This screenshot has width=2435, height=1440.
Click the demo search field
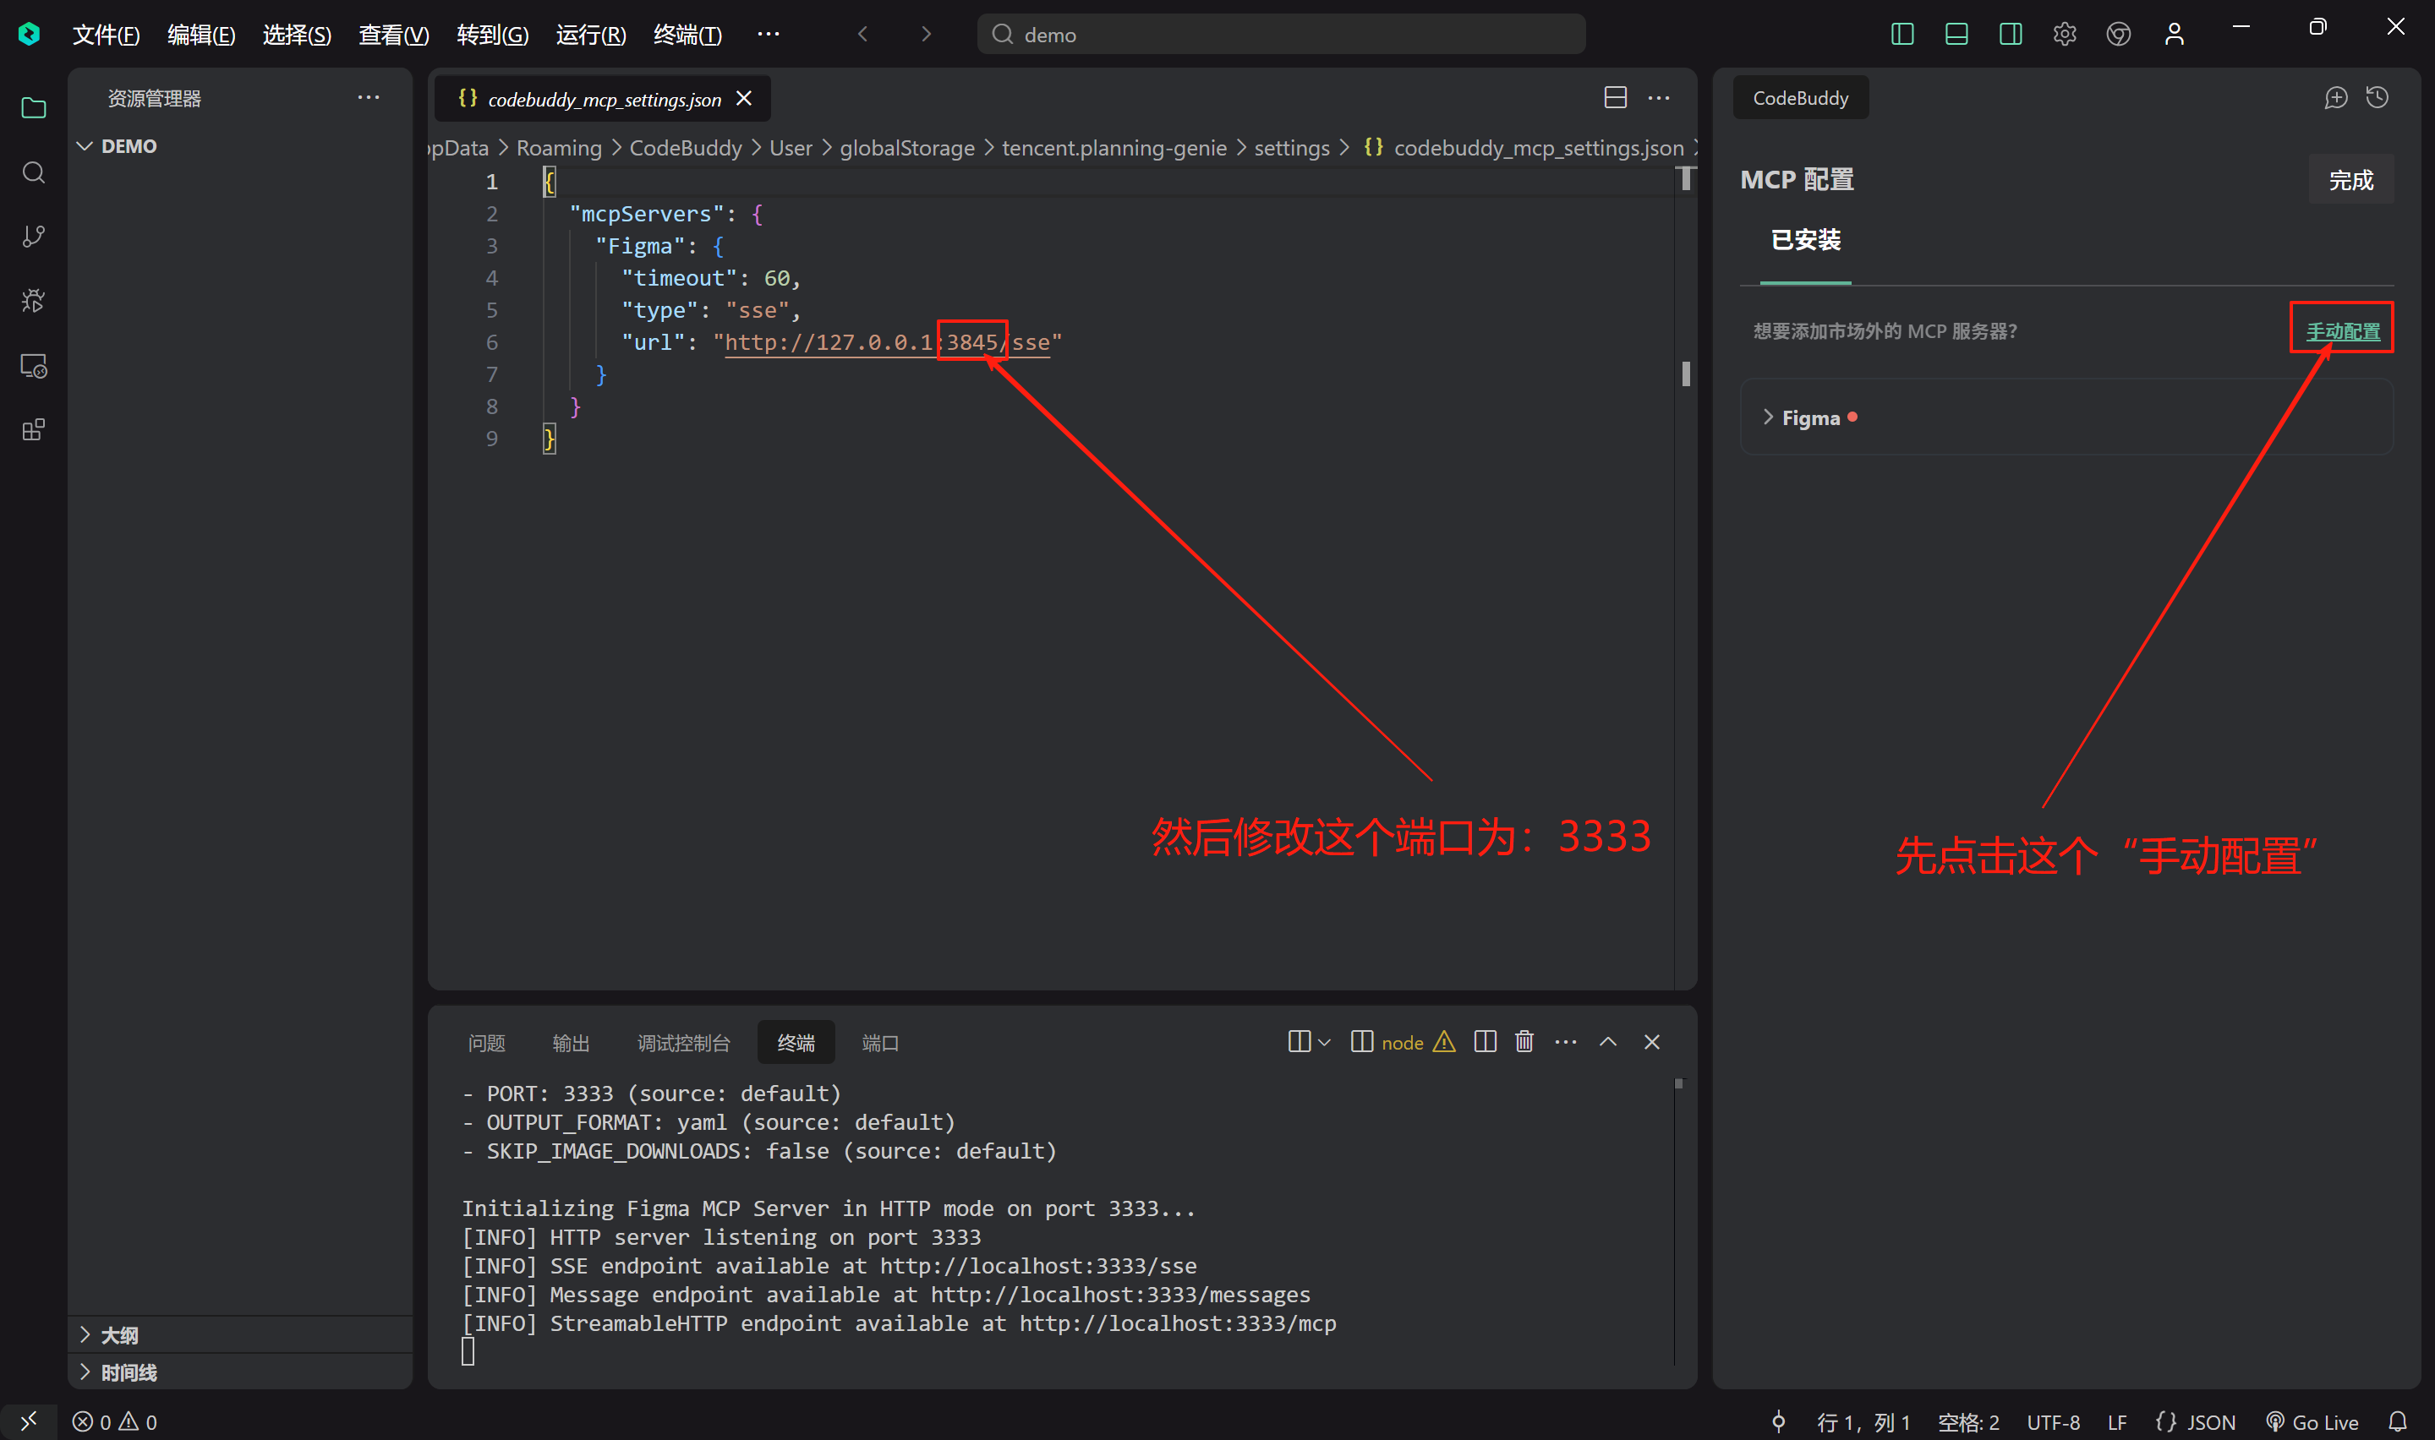(x=1281, y=34)
